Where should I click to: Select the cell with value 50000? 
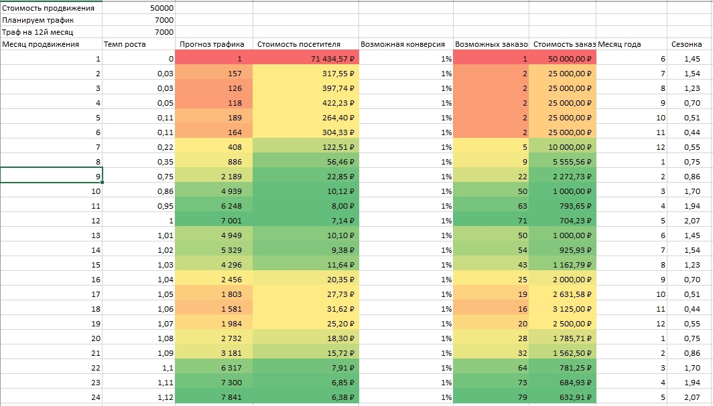tap(138, 8)
